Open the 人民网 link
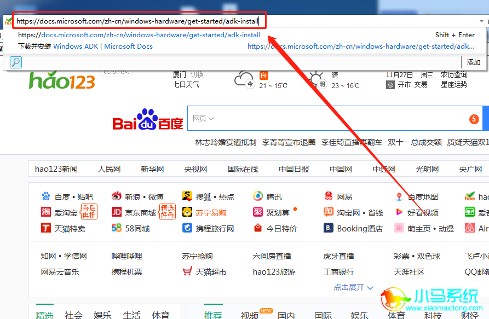This screenshot has width=489, height=319. point(109,169)
